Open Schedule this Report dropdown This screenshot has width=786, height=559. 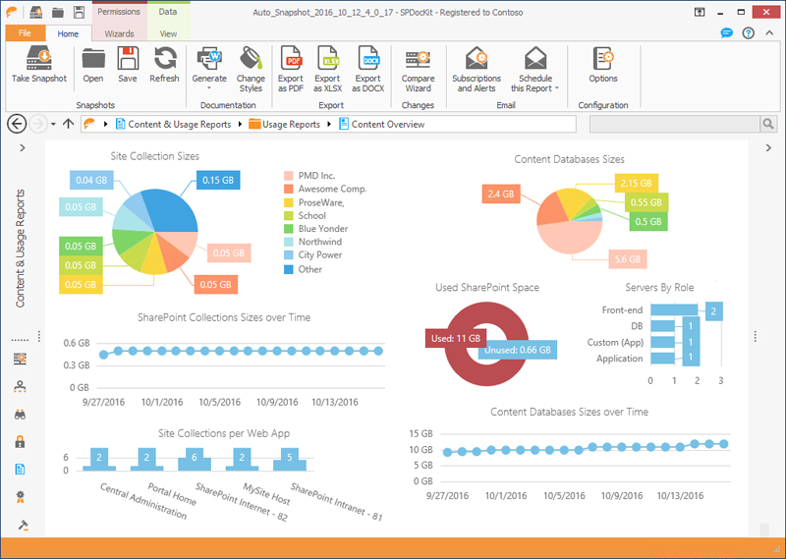point(534,69)
